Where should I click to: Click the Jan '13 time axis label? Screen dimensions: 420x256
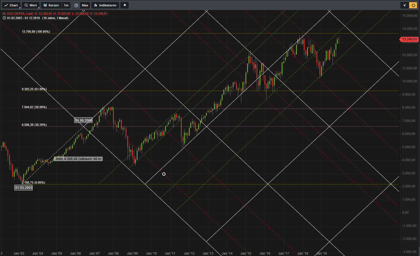click(208, 254)
